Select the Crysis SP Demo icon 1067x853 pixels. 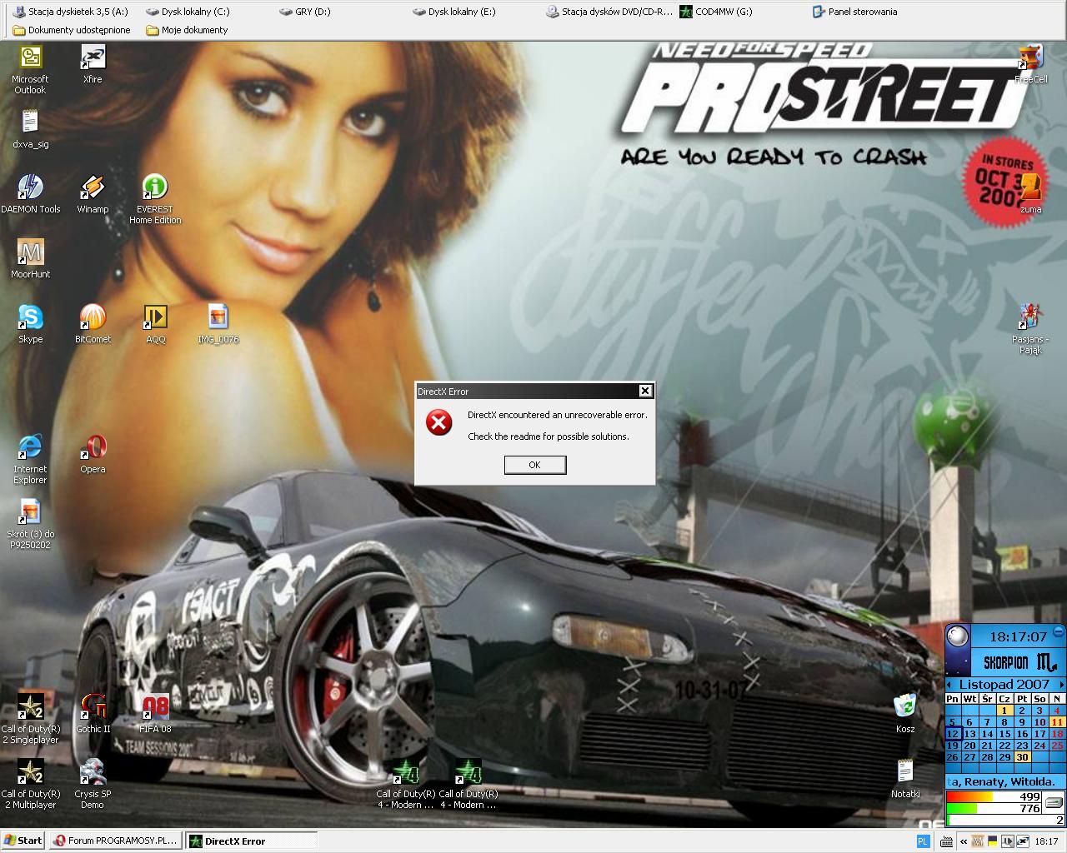coord(93,785)
